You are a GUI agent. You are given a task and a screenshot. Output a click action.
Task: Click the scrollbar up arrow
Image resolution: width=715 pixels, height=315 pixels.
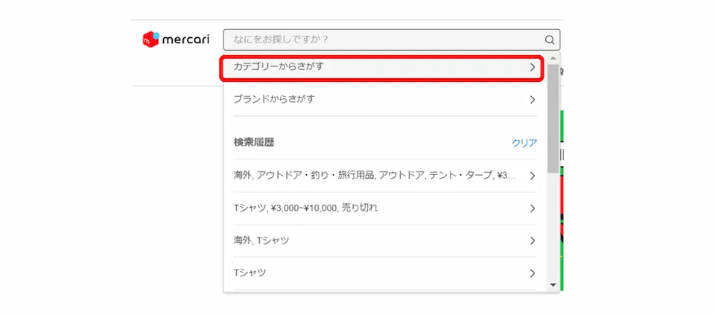(553, 58)
